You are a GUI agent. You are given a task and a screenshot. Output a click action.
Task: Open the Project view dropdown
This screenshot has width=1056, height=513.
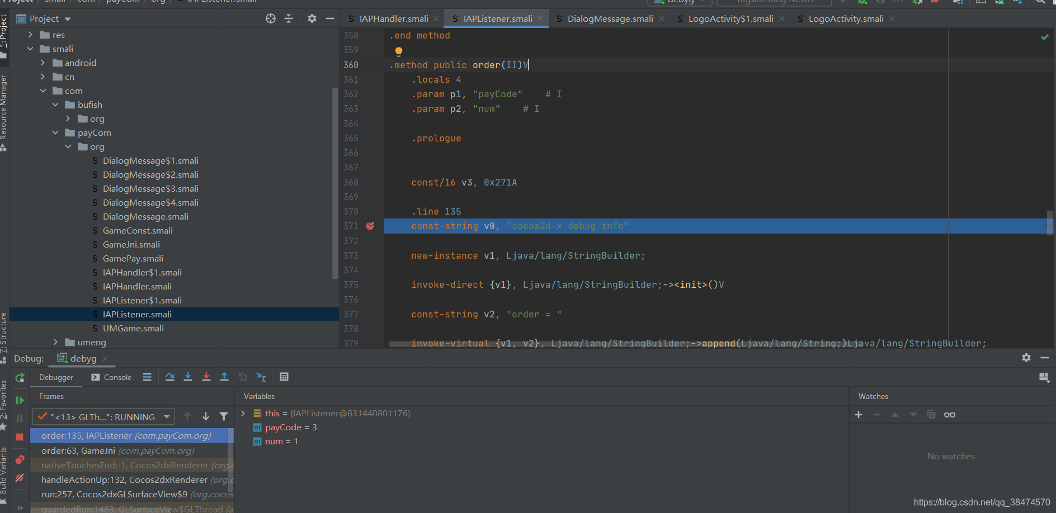(68, 19)
